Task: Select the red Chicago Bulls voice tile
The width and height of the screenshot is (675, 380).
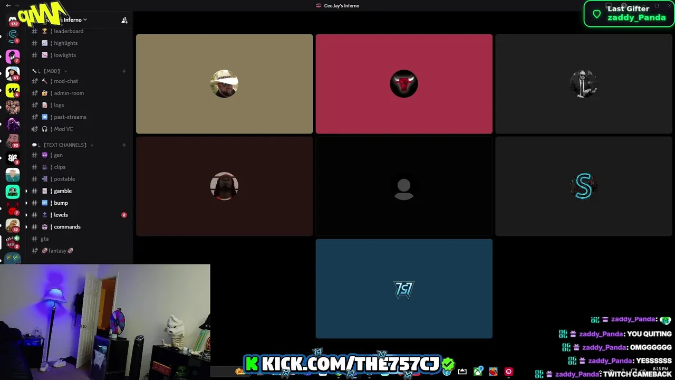Action: (x=404, y=84)
